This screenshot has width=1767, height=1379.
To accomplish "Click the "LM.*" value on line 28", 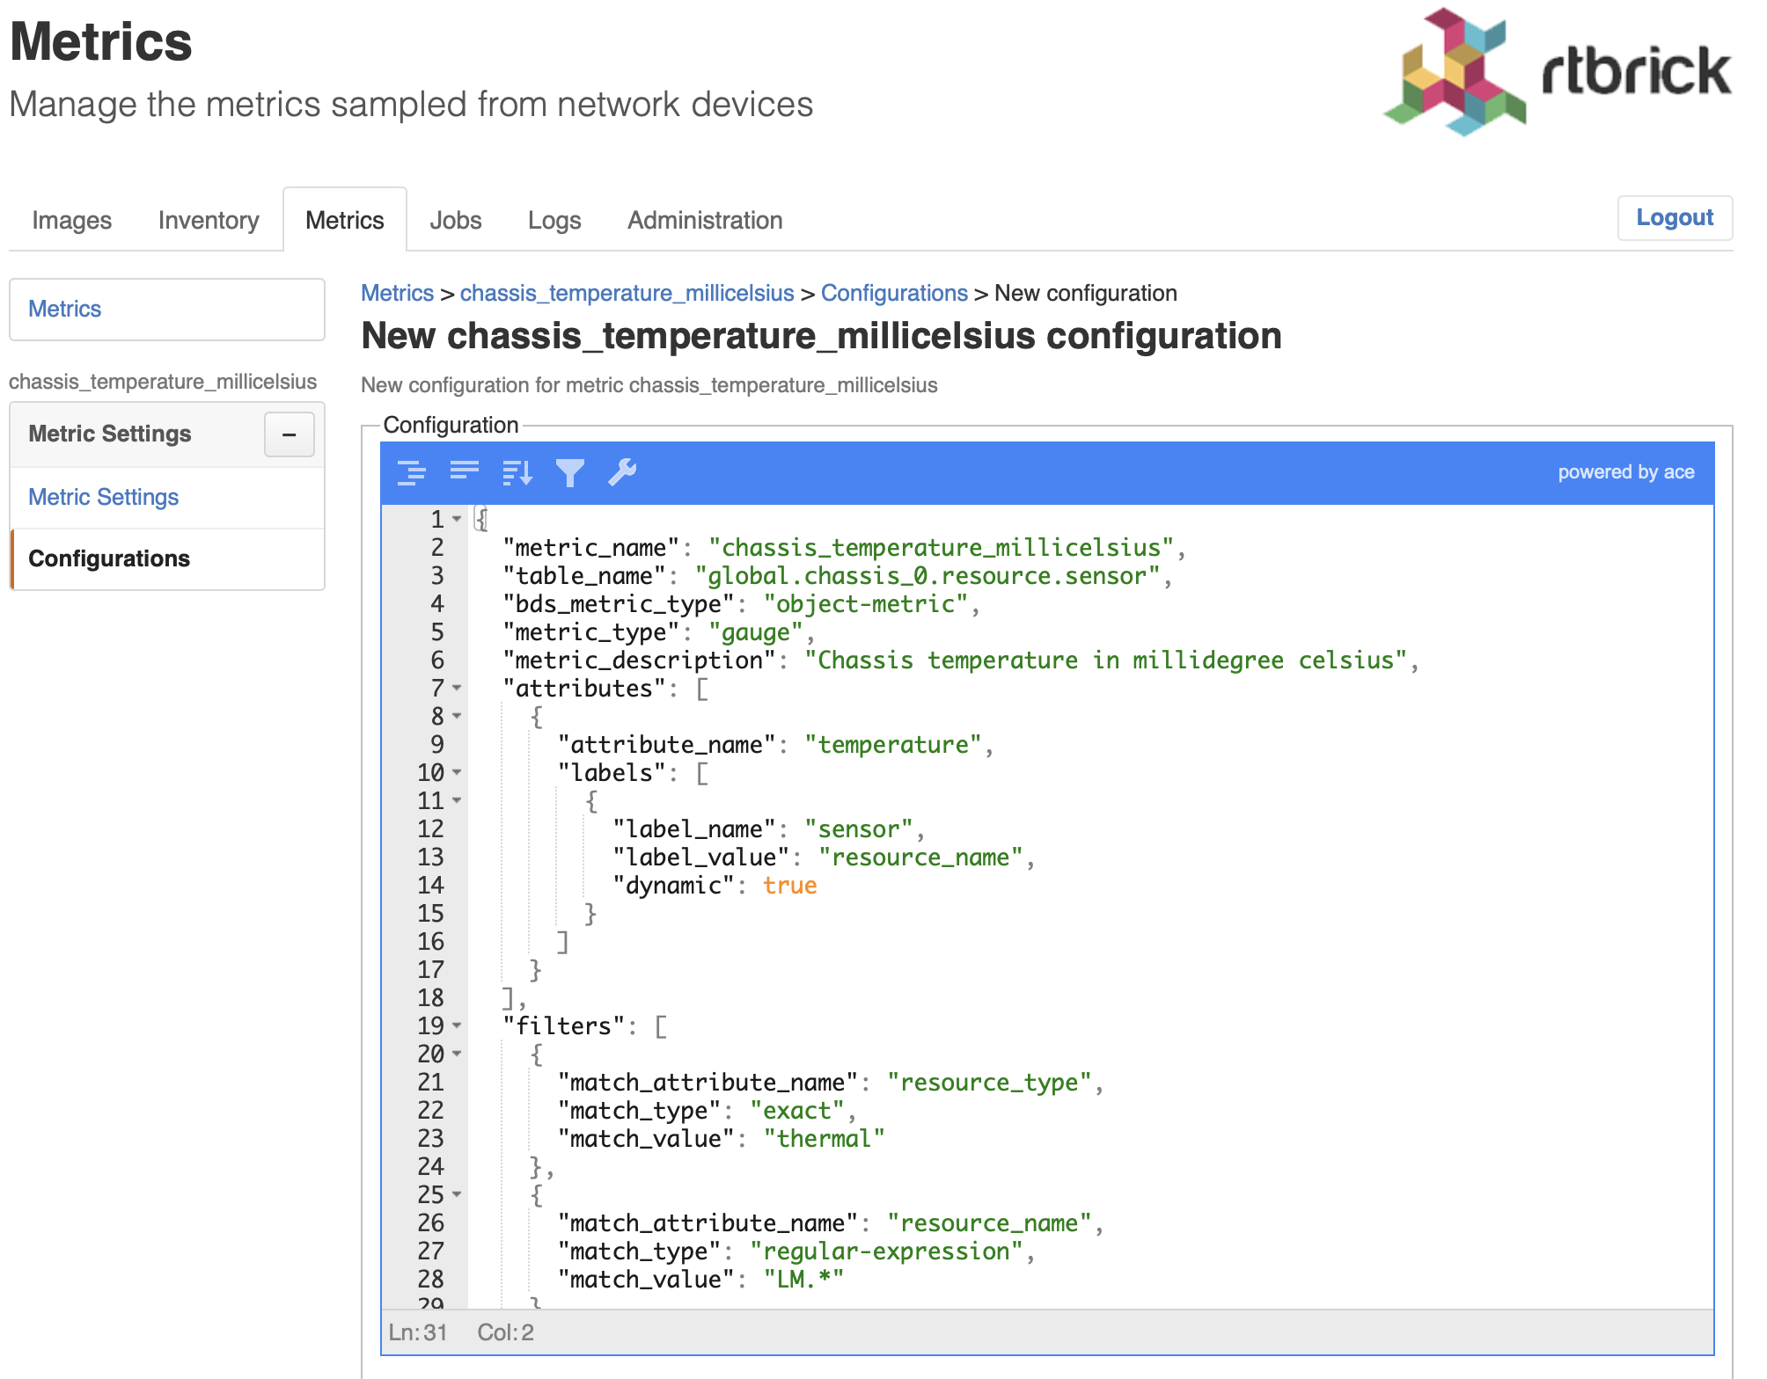I will point(803,1280).
